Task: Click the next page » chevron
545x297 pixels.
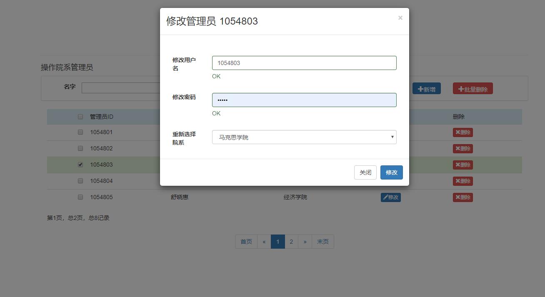Action: pyautogui.click(x=305, y=241)
